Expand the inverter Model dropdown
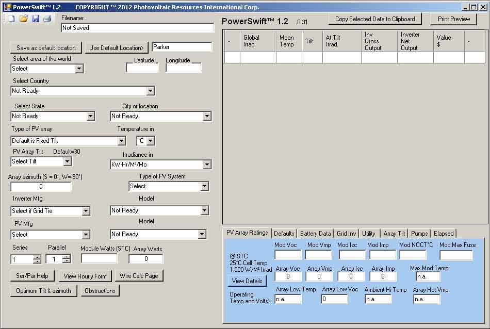 (x=204, y=210)
